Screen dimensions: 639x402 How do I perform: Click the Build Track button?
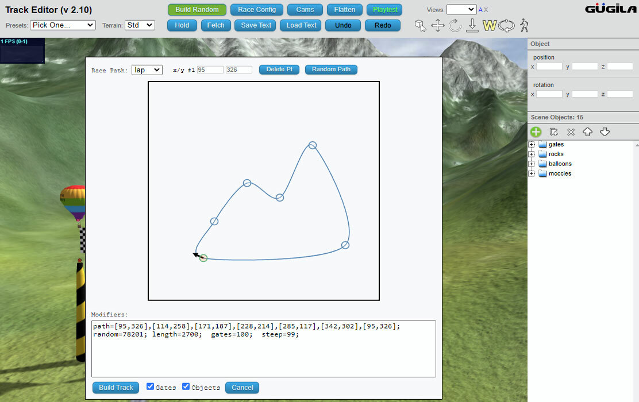coord(116,387)
